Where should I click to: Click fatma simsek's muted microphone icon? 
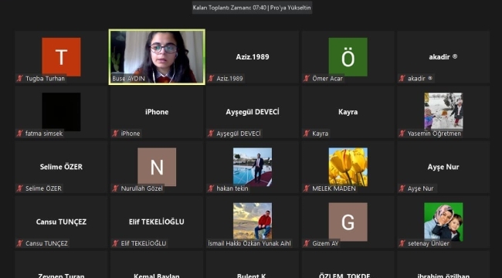tap(20, 134)
